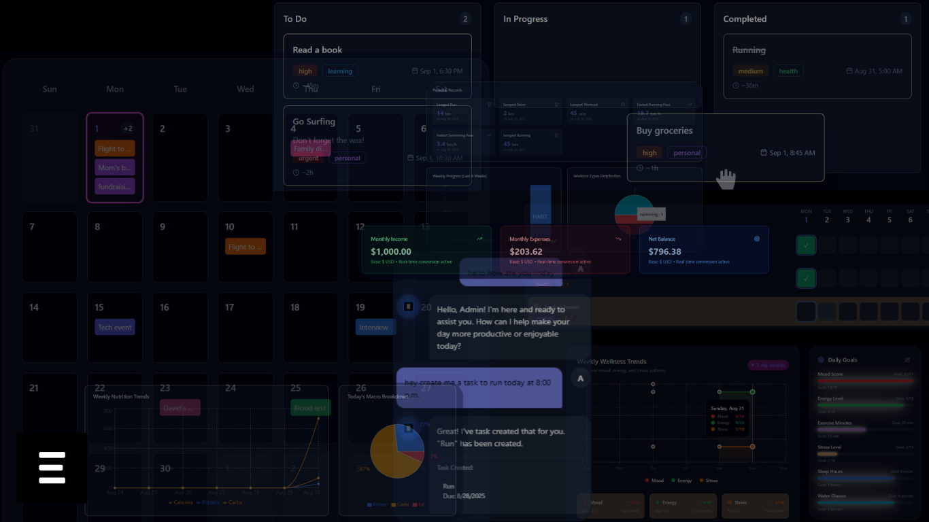
Task: Toggle the Energy legend in Weekly Wellness Trends
Action: (681, 481)
